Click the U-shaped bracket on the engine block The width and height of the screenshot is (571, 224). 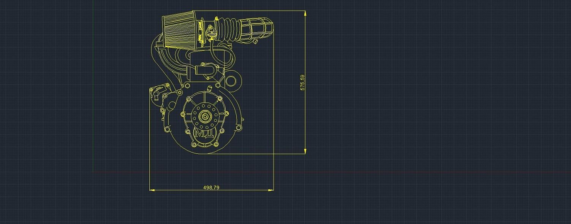pyautogui.click(x=206, y=70)
